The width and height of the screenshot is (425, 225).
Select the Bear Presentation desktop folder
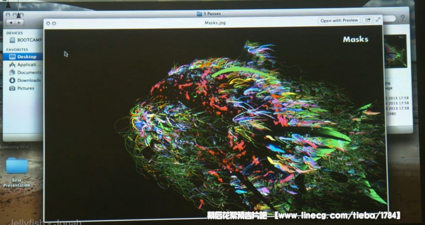[17, 172]
